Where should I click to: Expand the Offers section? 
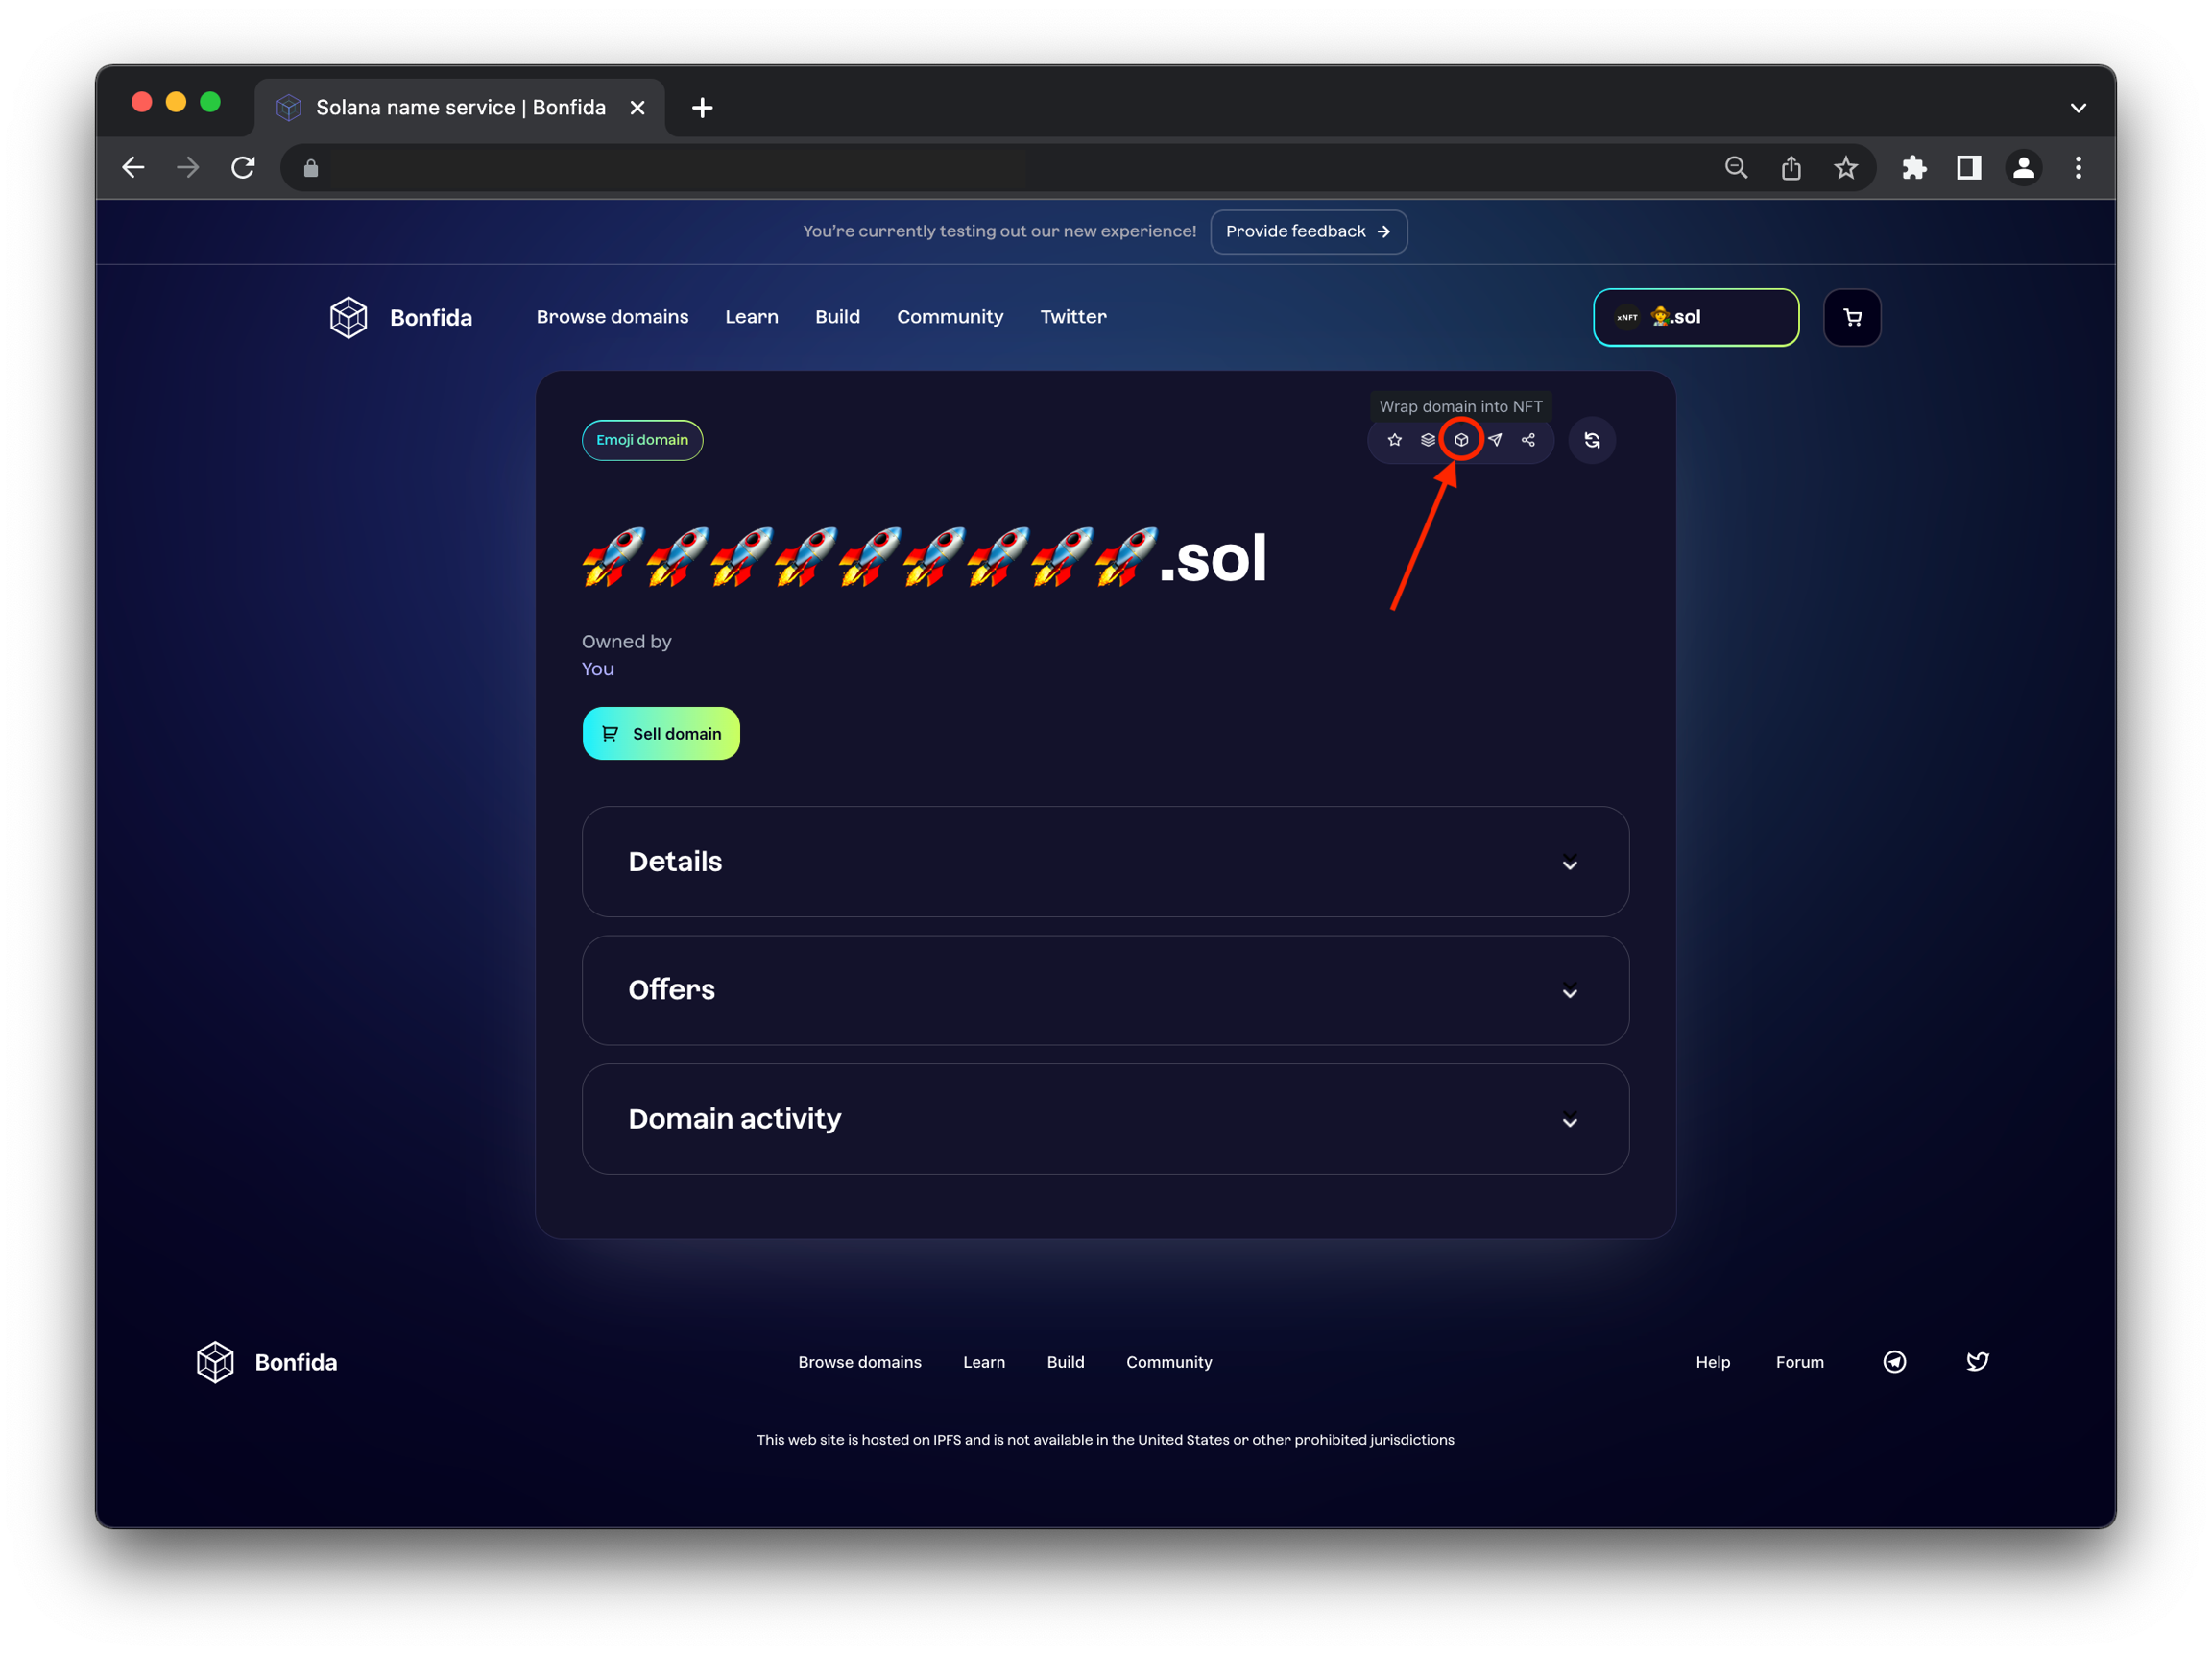[x=1105, y=990]
